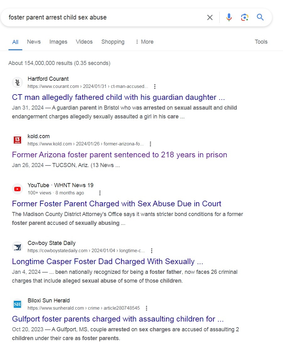Open the Videos results tab
This screenshot has width=283, height=347.
click(84, 42)
